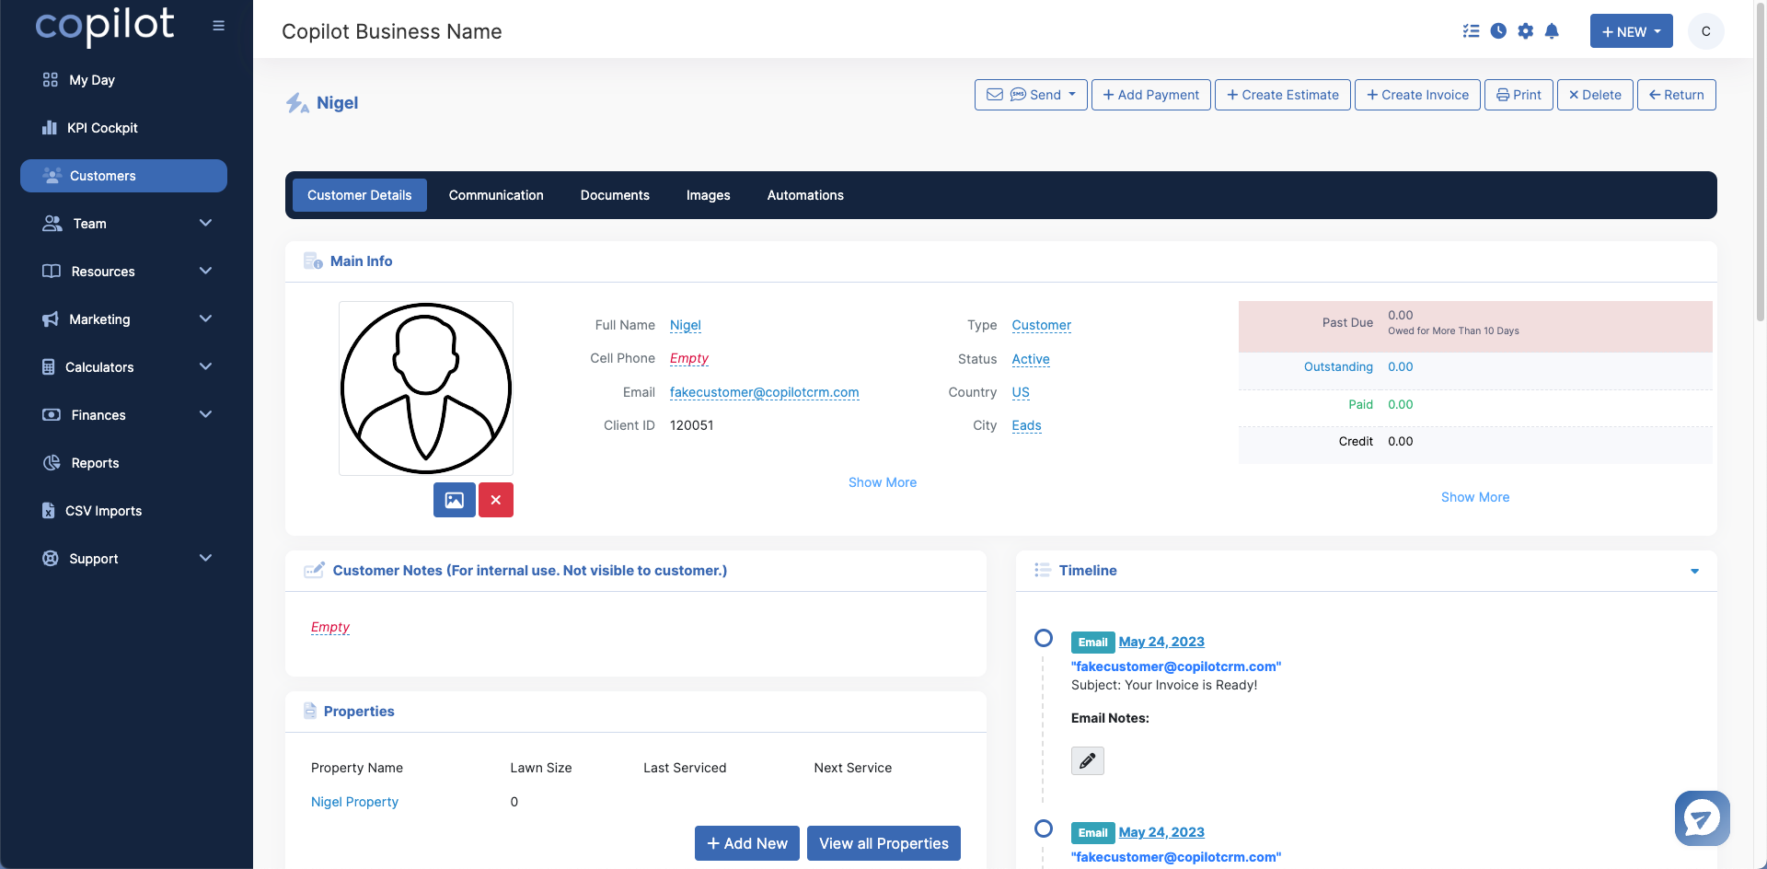Click the customer profile avatar image
Image resolution: width=1767 pixels, height=869 pixels.
pos(426,388)
